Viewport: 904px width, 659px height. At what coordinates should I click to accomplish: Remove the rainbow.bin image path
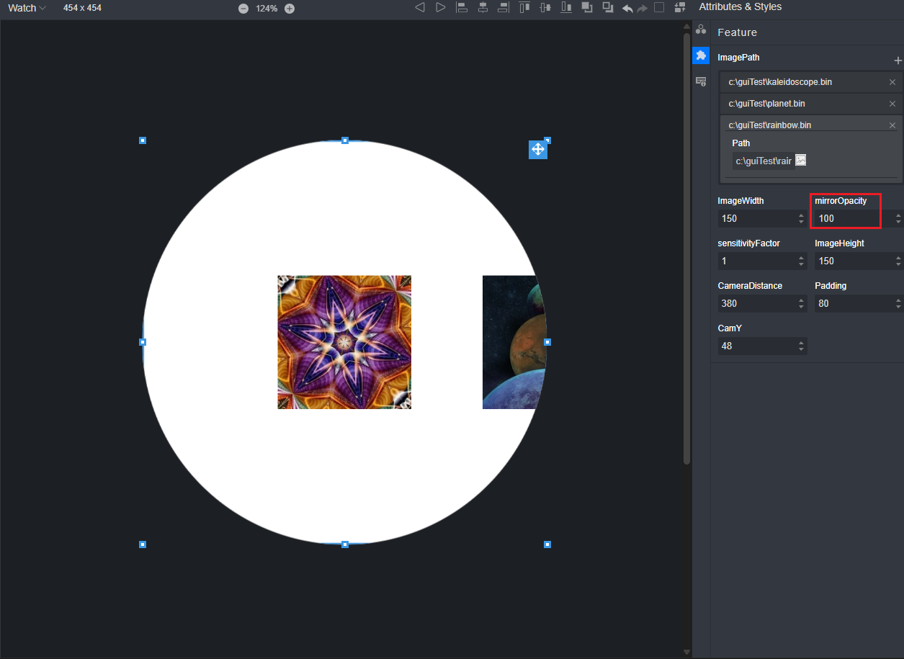[x=892, y=125]
